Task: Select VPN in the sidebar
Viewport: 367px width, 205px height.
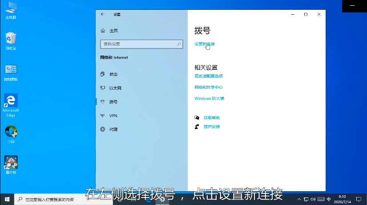Action: click(113, 116)
